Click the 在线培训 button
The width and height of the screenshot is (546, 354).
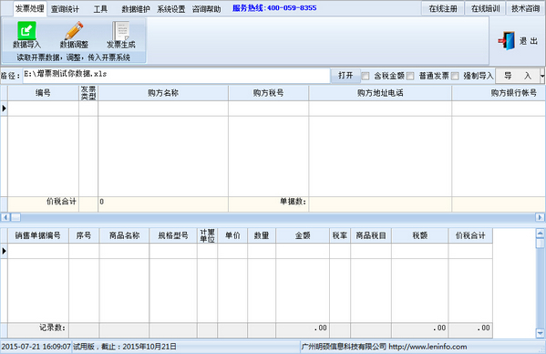[486, 8]
